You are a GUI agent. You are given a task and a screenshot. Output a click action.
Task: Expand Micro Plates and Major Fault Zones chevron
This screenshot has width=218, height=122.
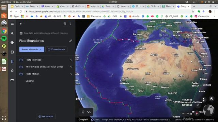tap(71, 67)
